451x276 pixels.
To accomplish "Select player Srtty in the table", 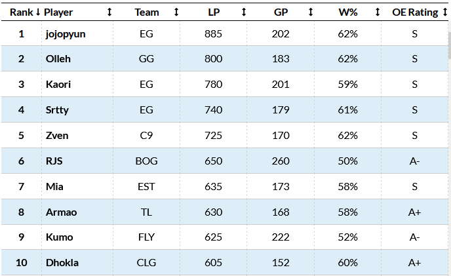I will 57,110.
